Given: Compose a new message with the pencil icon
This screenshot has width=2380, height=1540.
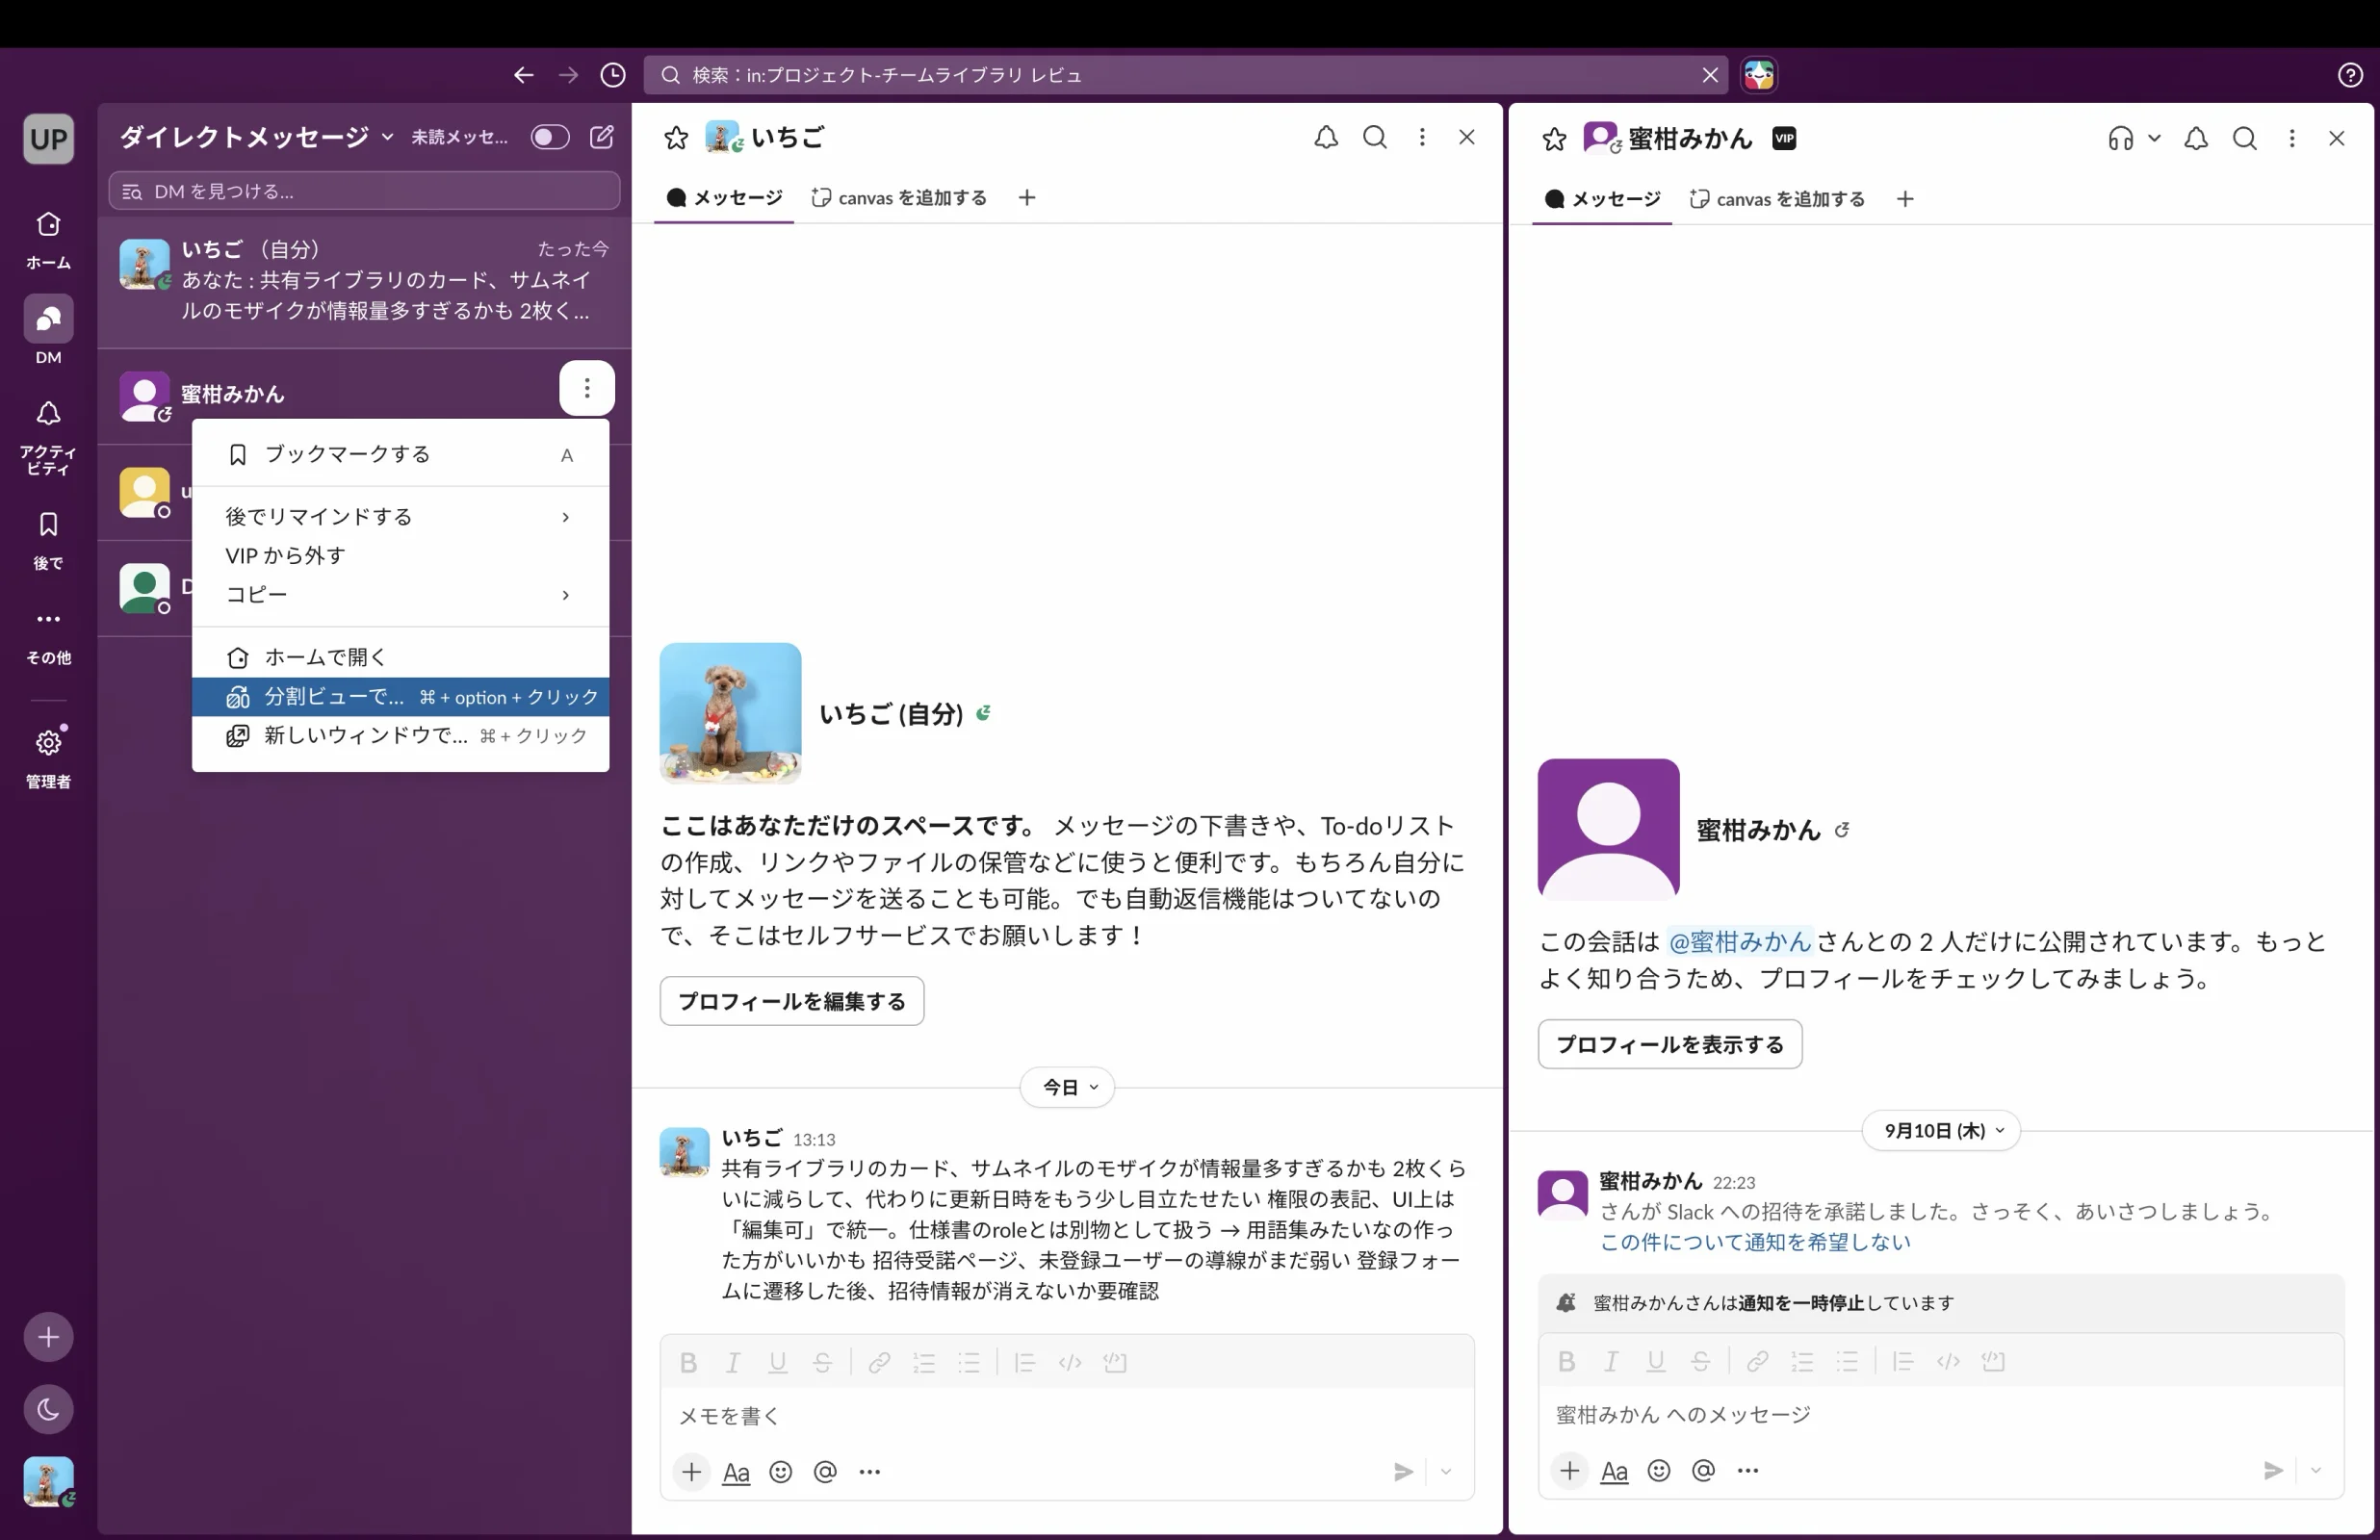Looking at the screenshot, I should (x=602, y=137).
